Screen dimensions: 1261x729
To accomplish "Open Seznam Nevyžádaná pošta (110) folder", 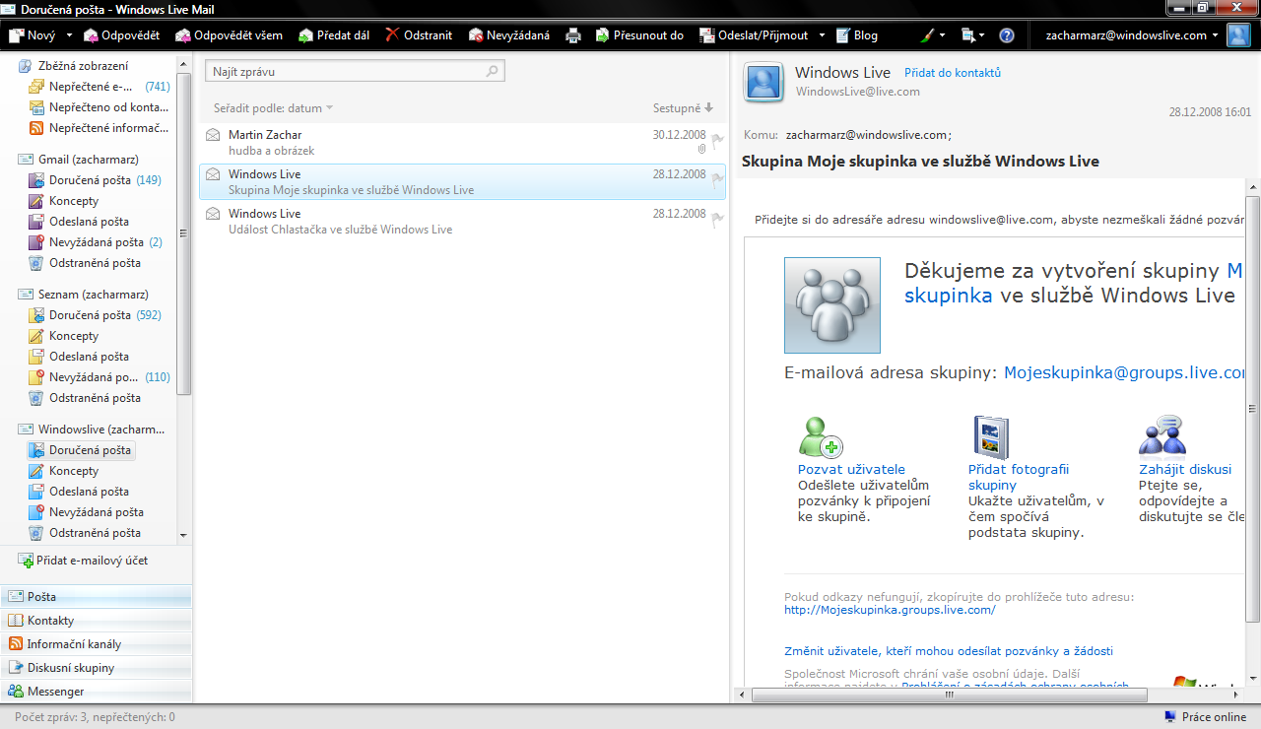I will pos(100,377).
